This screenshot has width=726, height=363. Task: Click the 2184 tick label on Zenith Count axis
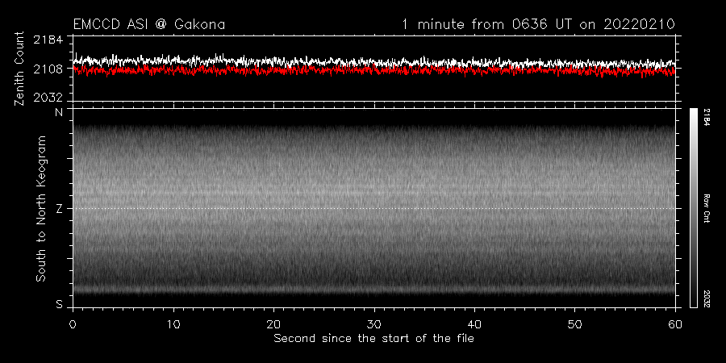pyautogui.click(x=48, y=40)
